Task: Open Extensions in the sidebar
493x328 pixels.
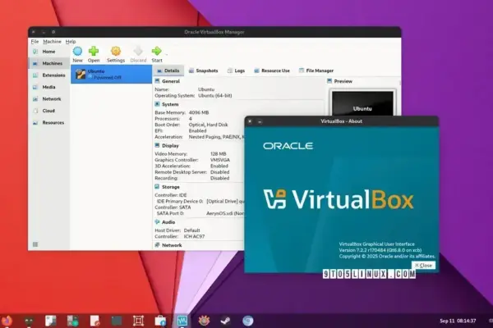Action: pos(48,75)
